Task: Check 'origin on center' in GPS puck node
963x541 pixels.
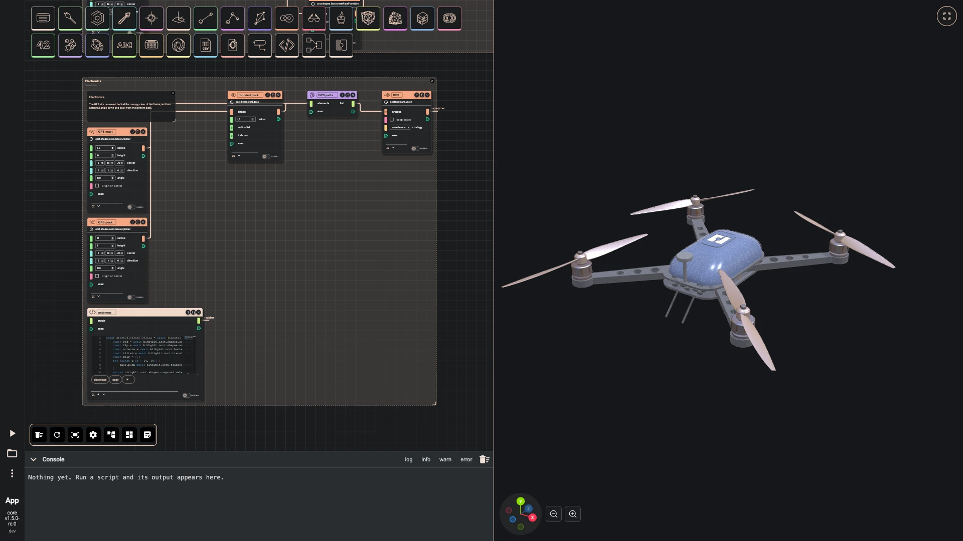Action: [x=97, y=276]
